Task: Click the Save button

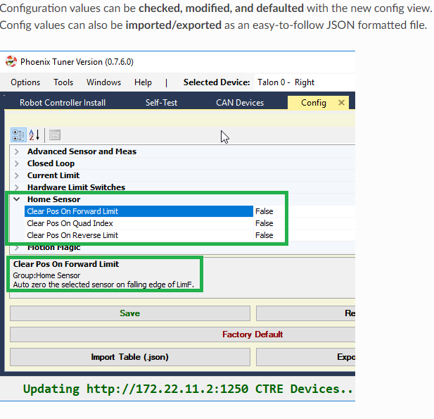Action: (130, 313)
